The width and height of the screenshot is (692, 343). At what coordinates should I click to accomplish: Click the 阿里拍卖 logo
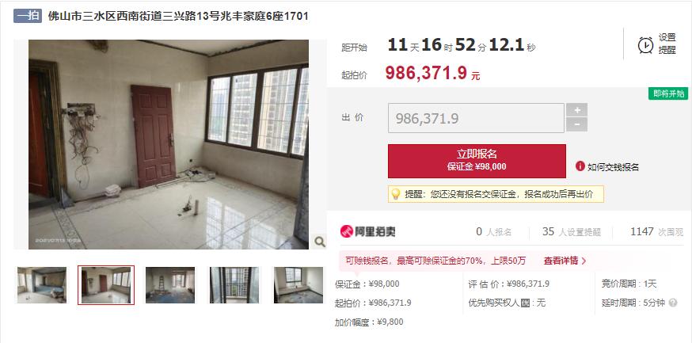click(x=368, y=231)
